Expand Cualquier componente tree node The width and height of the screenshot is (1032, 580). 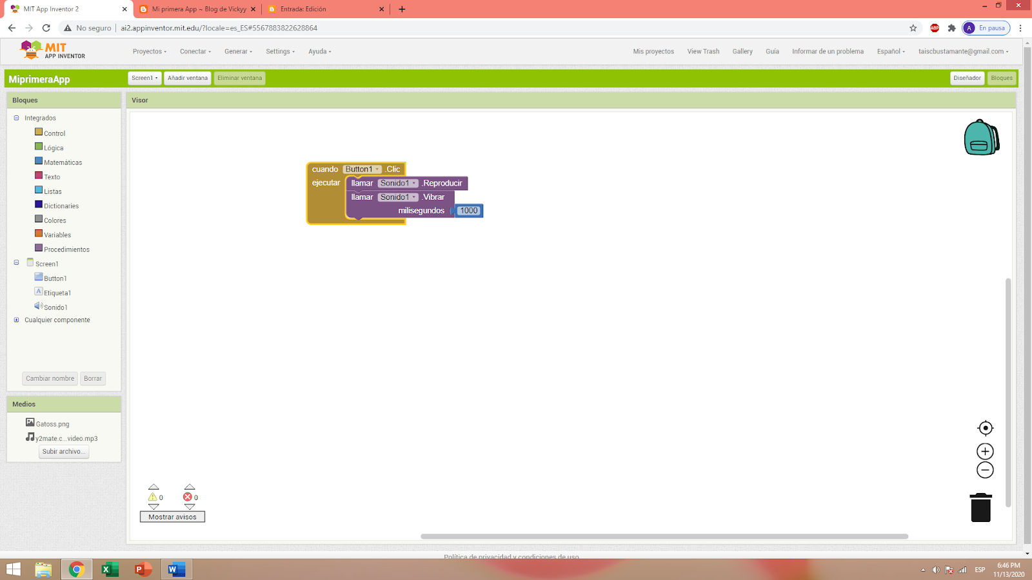coord(17,320)
